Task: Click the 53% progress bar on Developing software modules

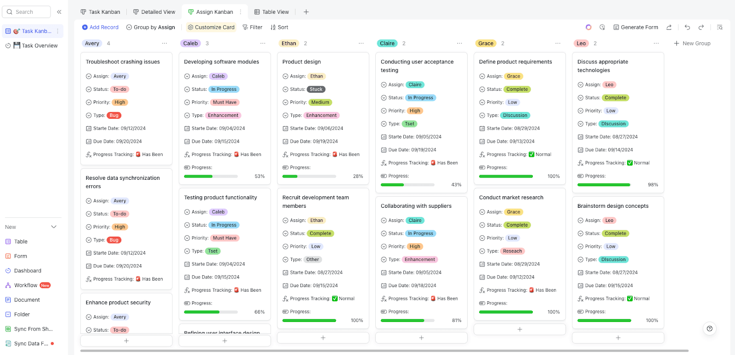Action: tap(211, 176)
